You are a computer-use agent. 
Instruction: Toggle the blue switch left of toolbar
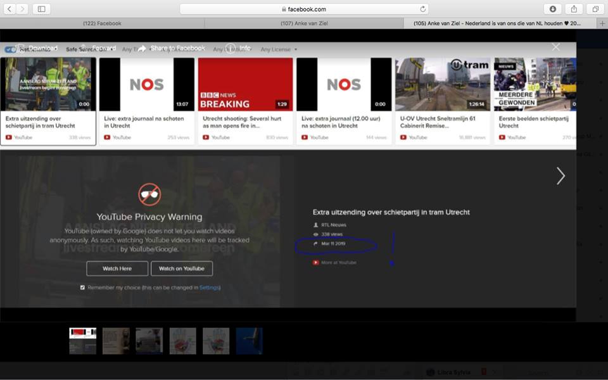(x=11, y=49)
